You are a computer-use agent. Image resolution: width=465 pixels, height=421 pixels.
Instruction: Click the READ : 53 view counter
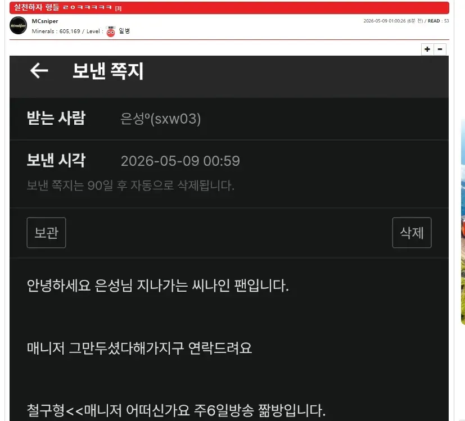(439, 21)
